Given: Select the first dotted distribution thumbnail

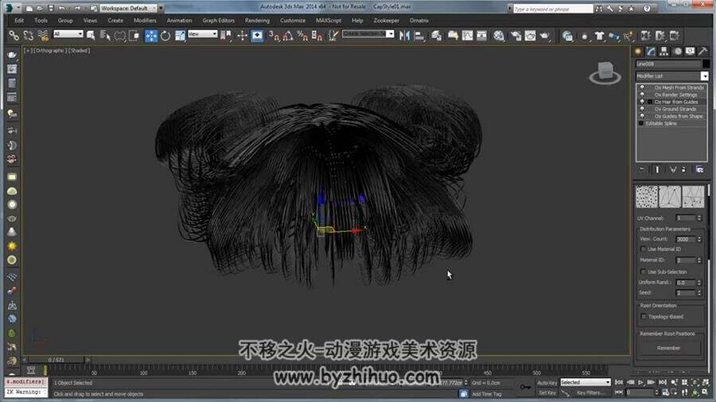Looking at the screenshot, I should (x=647, y=196).
